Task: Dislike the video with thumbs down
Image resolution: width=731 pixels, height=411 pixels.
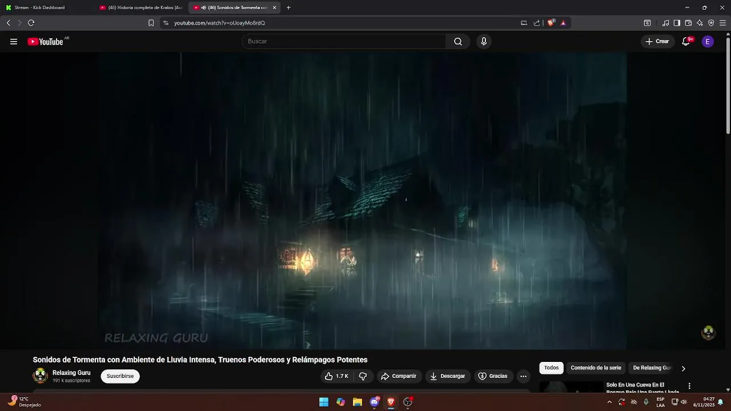Action: pyautogui.click(x=363, y=376)
